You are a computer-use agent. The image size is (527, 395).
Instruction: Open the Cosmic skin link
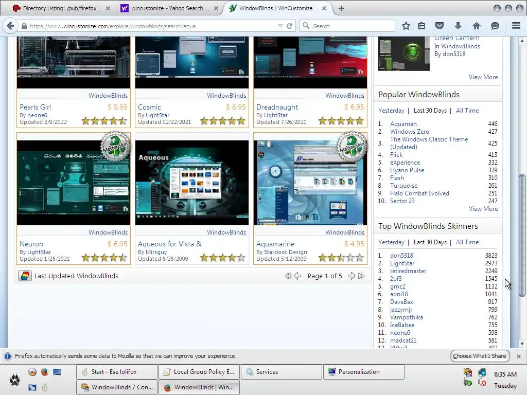click(x=149, y=107)
